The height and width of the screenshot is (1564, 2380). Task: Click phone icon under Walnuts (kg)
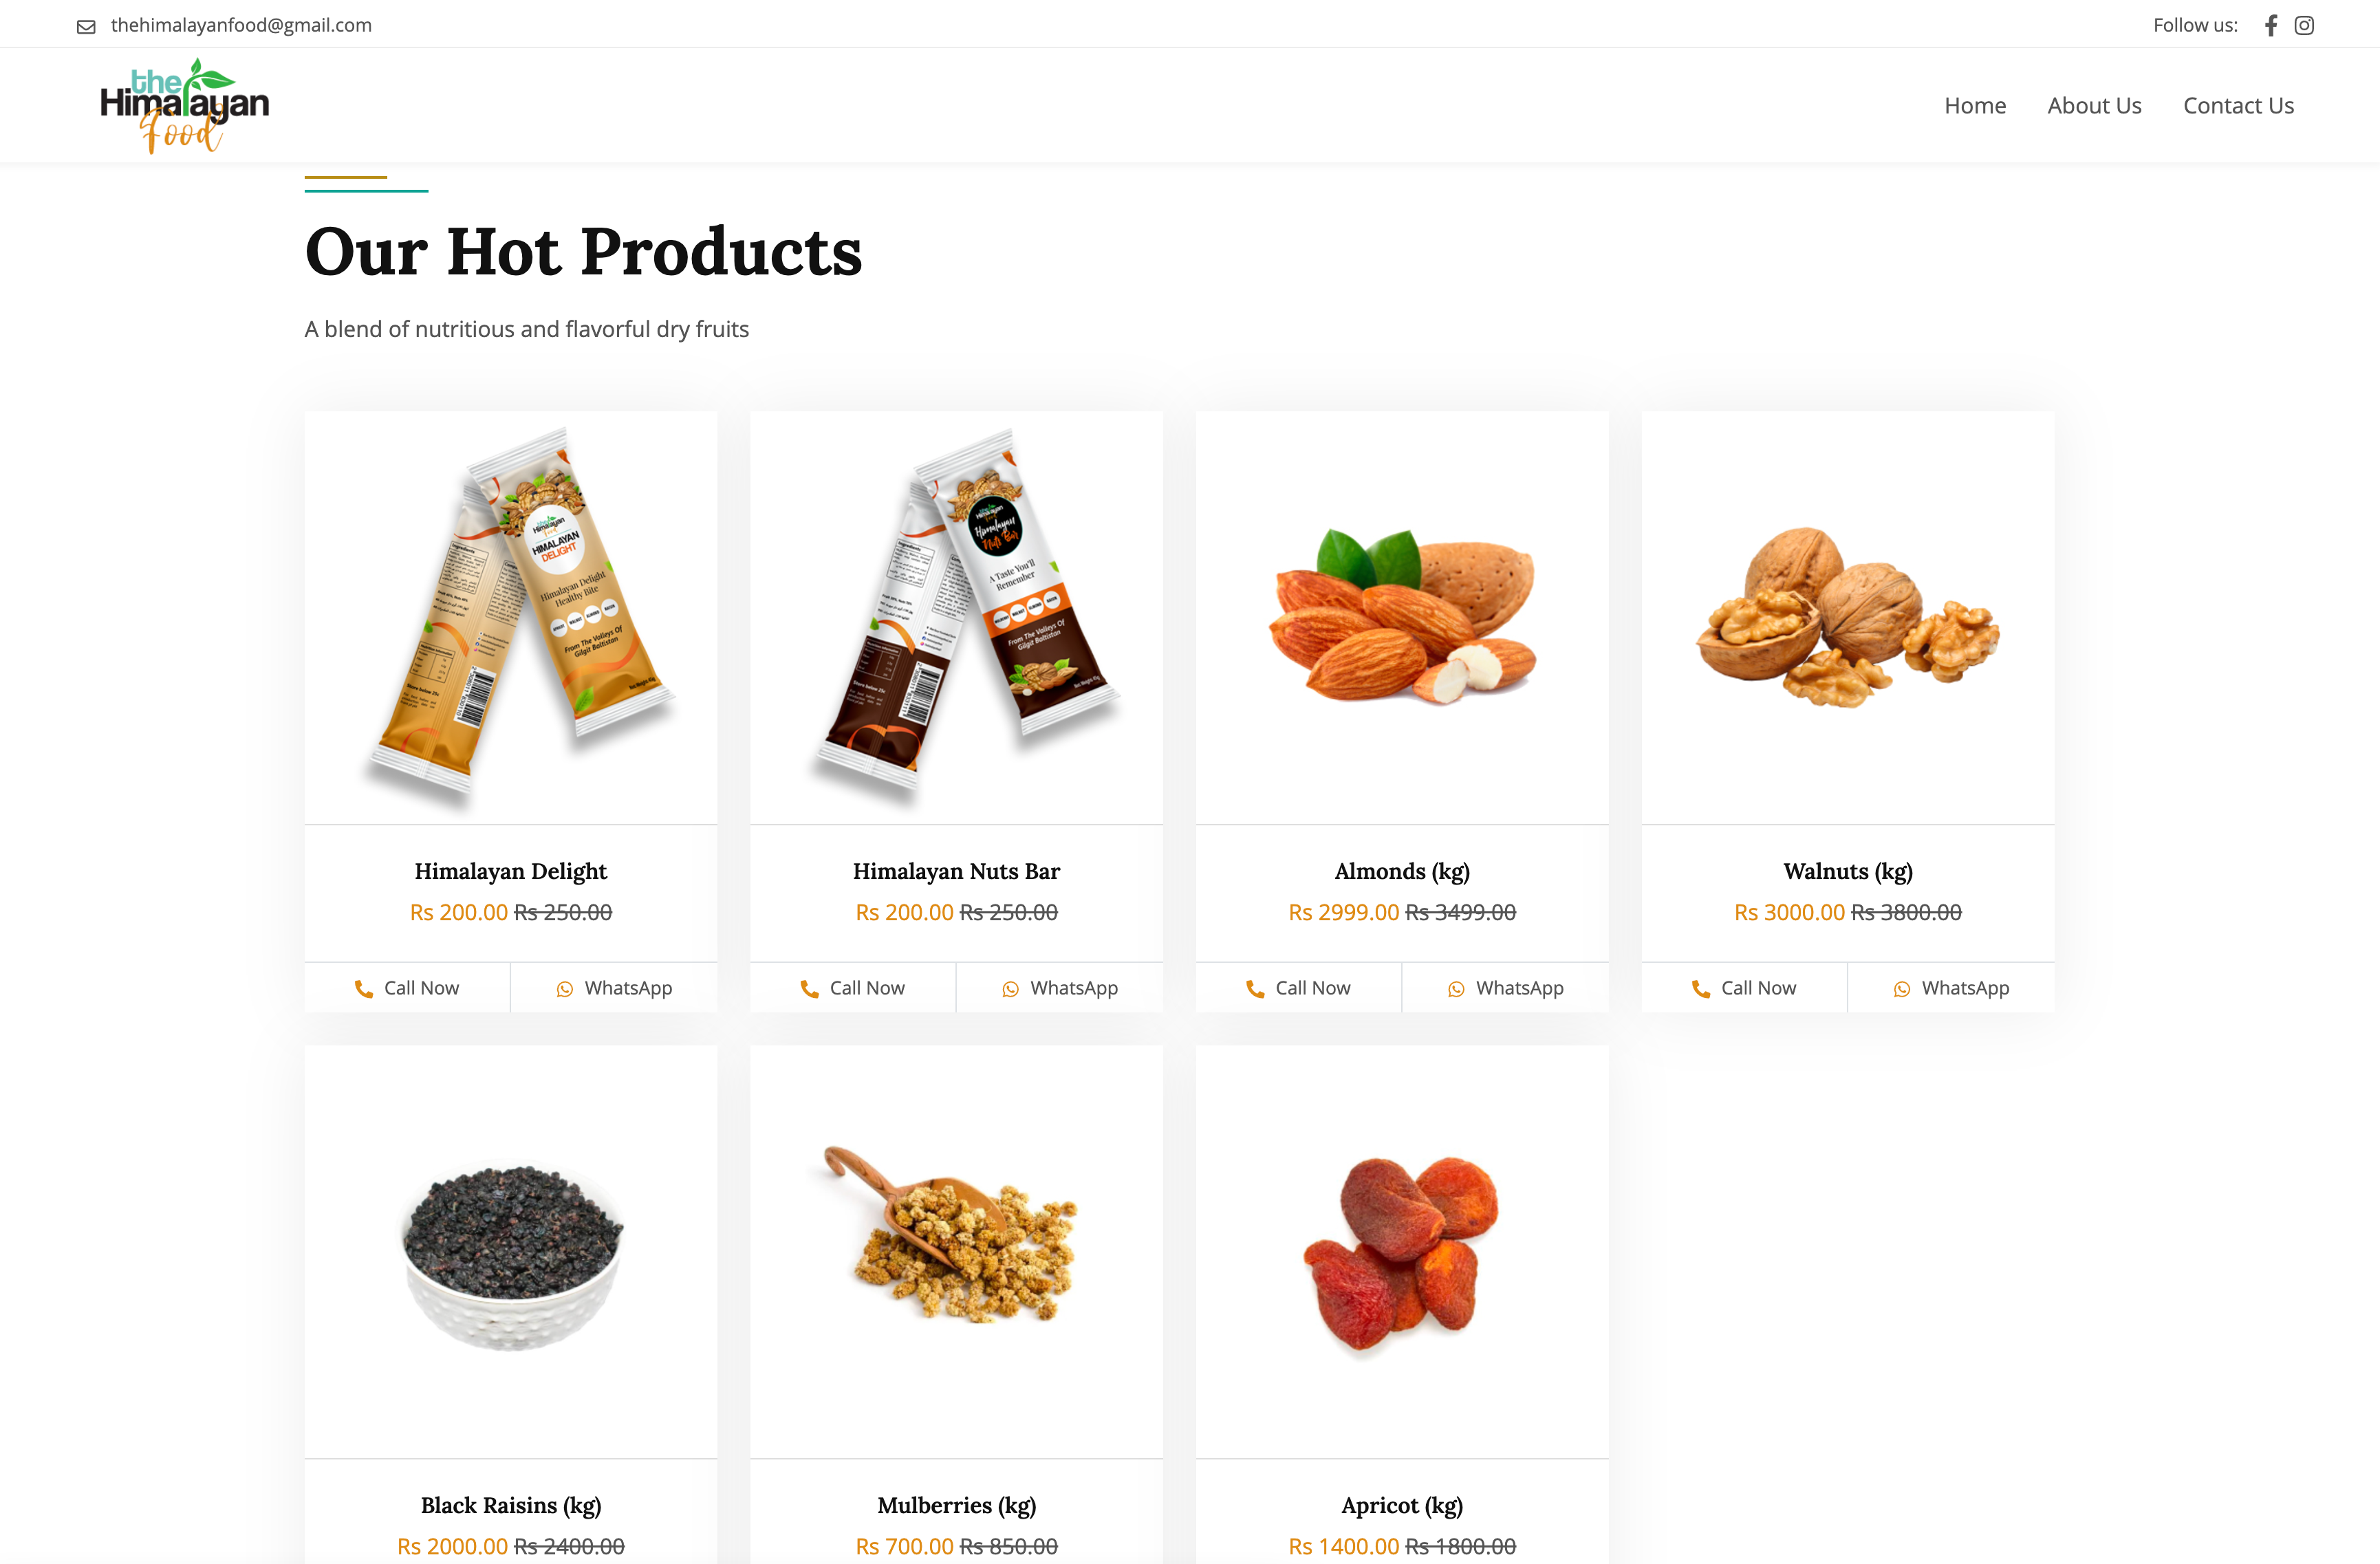pos(1700,988)
